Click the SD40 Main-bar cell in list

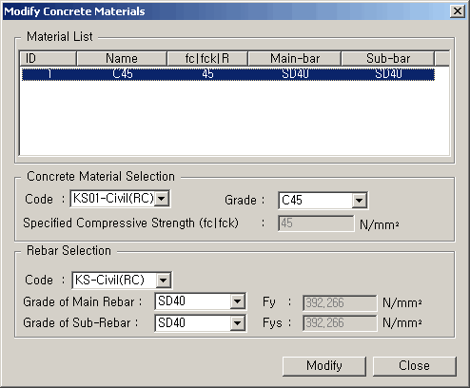coord(295,74)
